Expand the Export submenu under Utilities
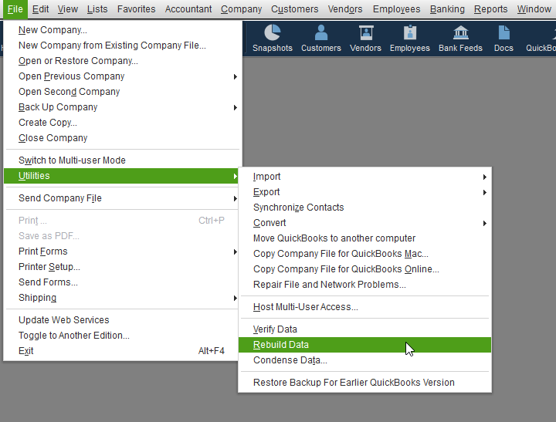Image resolution: width=556 pixels, height=422 pixels. coord(364,192)
